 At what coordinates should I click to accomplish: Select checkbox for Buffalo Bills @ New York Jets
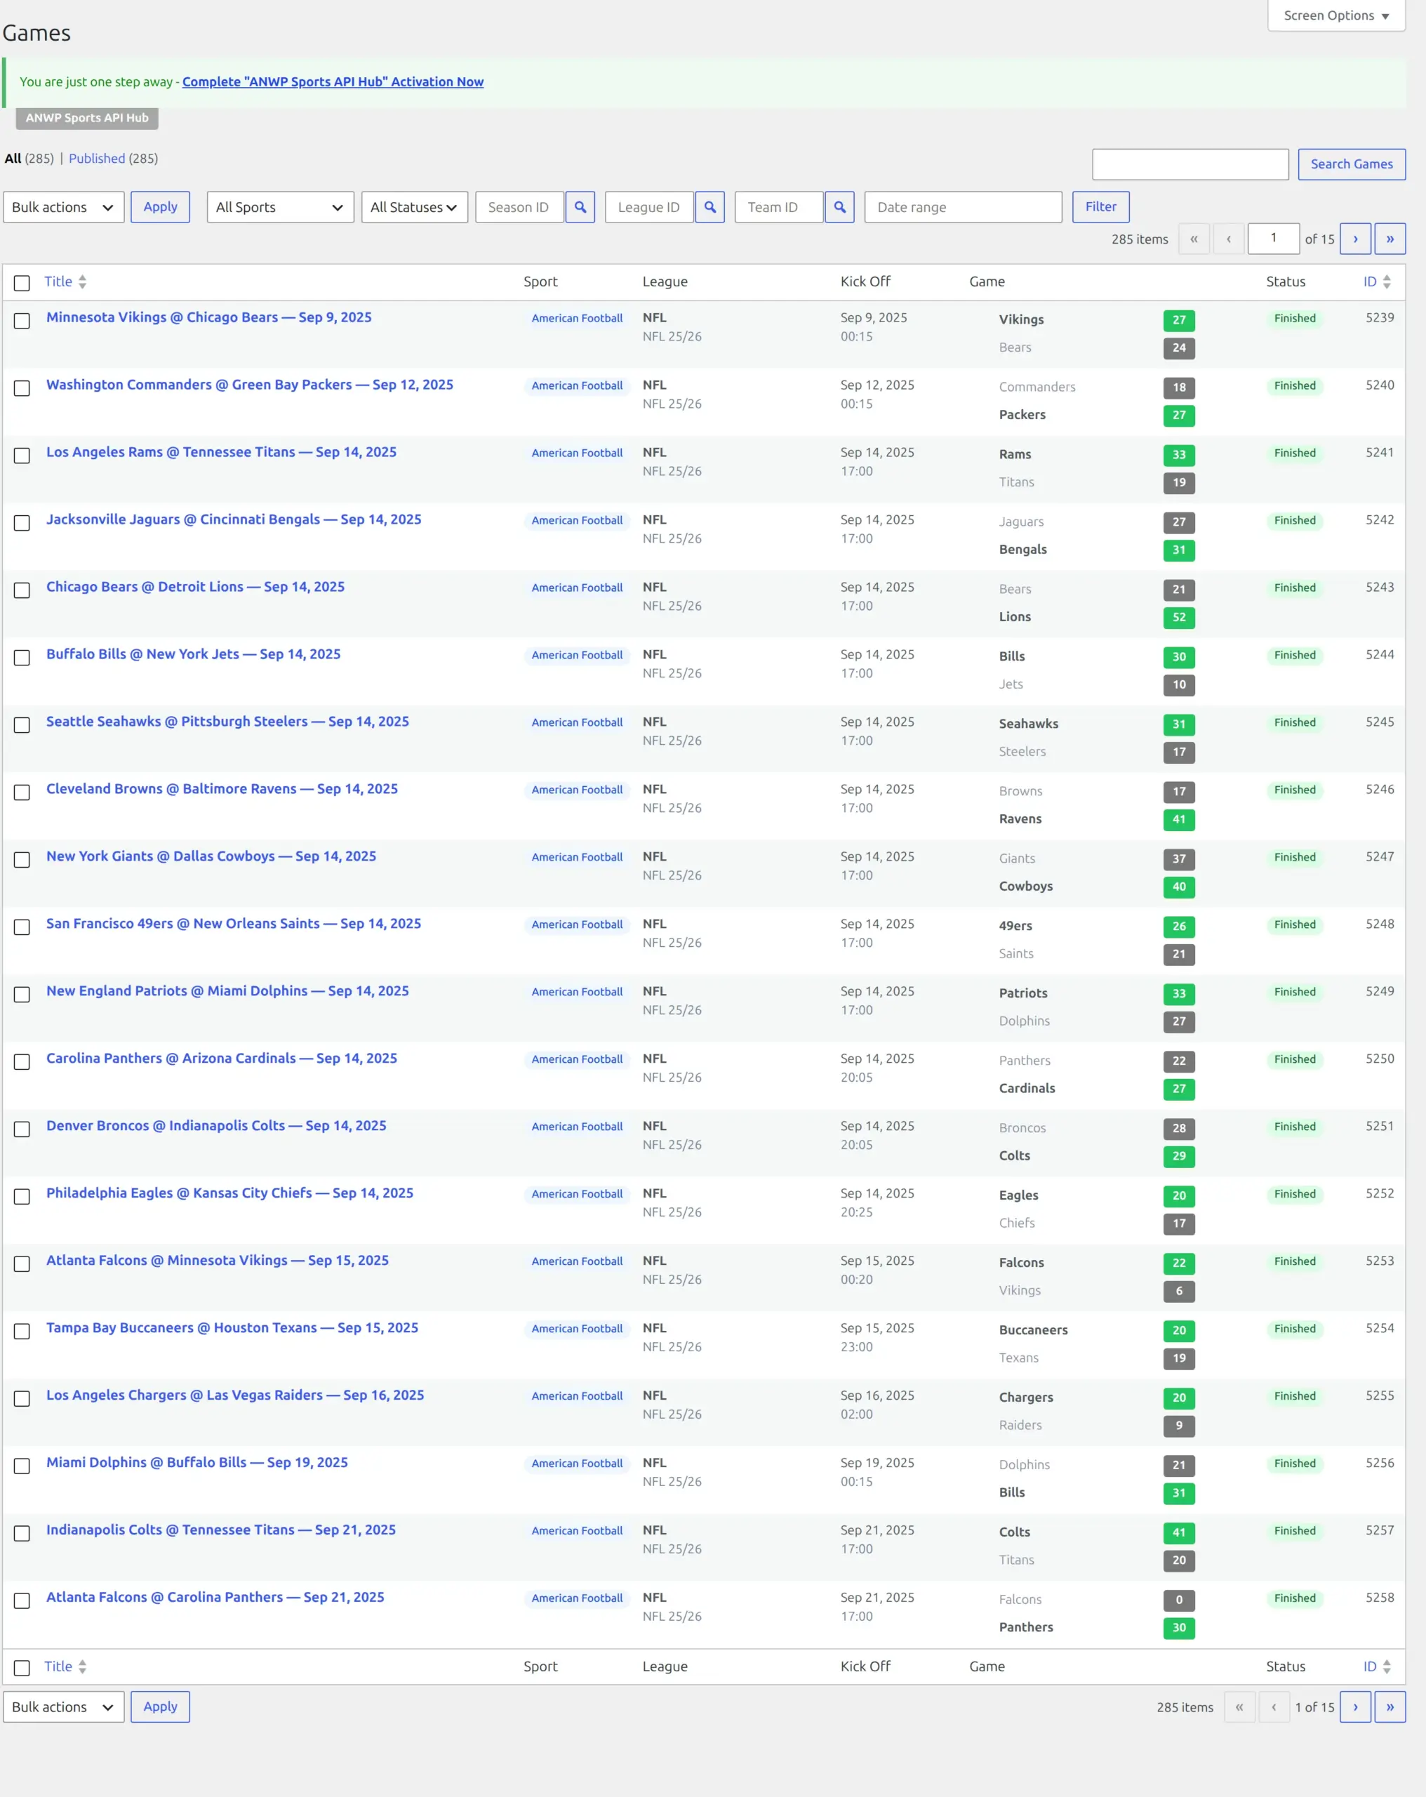point(22,657)
